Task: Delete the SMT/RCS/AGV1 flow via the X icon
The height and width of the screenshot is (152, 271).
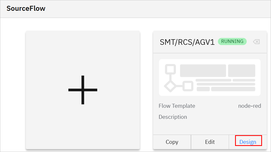Action: tap(256, 42)
